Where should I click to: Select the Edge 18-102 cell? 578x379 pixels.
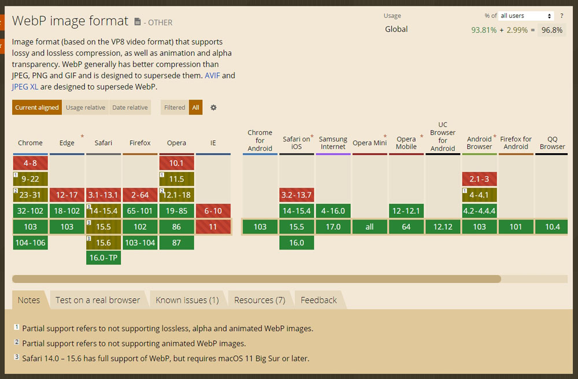tap(66, 211)
